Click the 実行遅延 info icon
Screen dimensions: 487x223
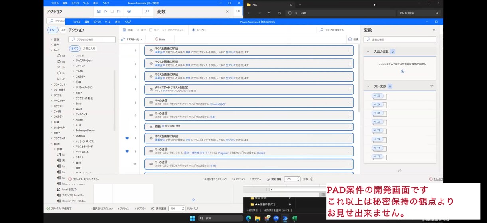pos(311,179)
